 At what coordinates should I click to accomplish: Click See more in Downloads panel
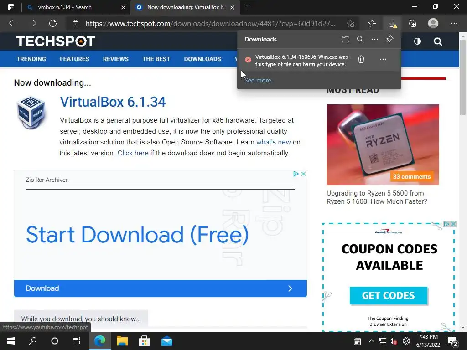point(258,80)
